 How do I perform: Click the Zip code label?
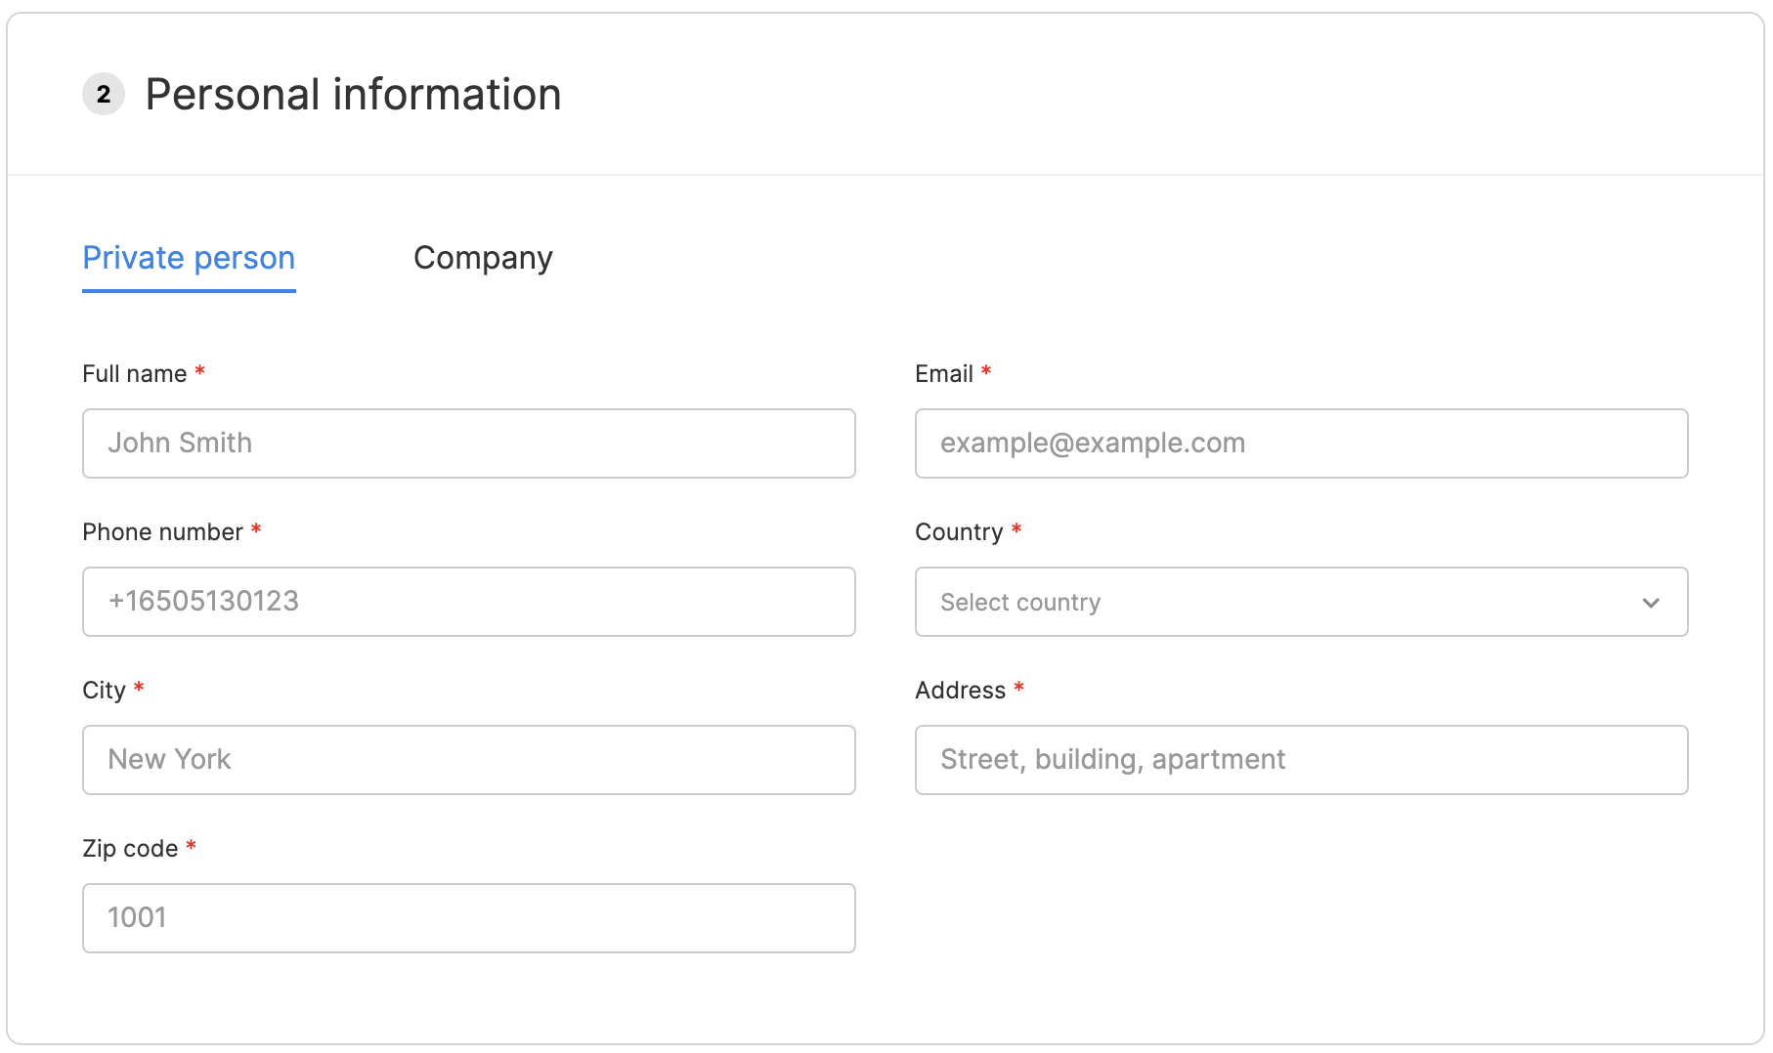point(130,849)
